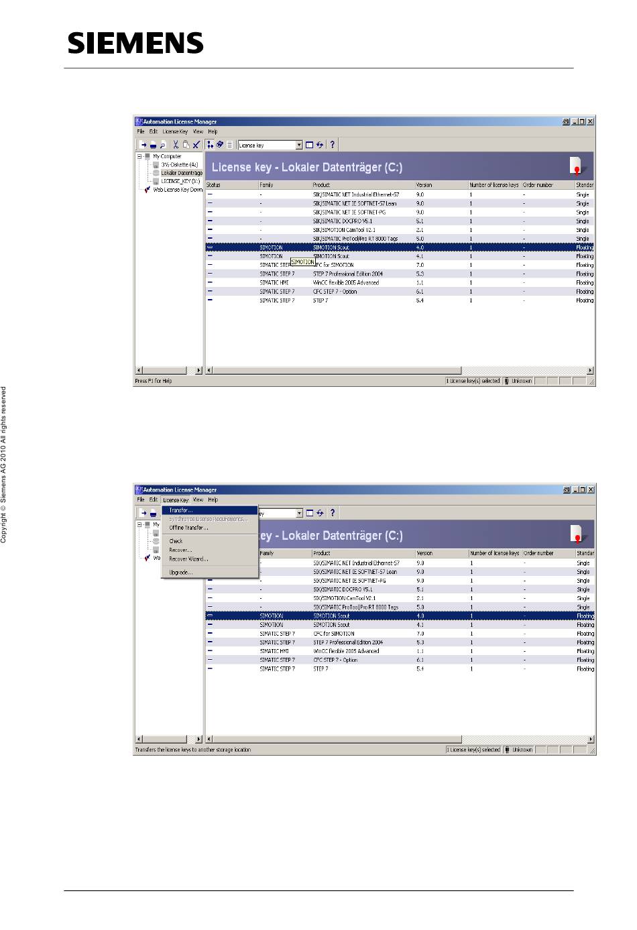Click 'Unknown' status bar entry, window without open menu

click(518, 381)
